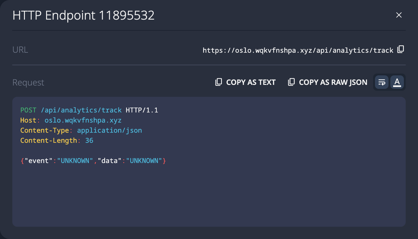418x239 pixels.
Task: Click the Content-Type header name
Action: [45, 131]
